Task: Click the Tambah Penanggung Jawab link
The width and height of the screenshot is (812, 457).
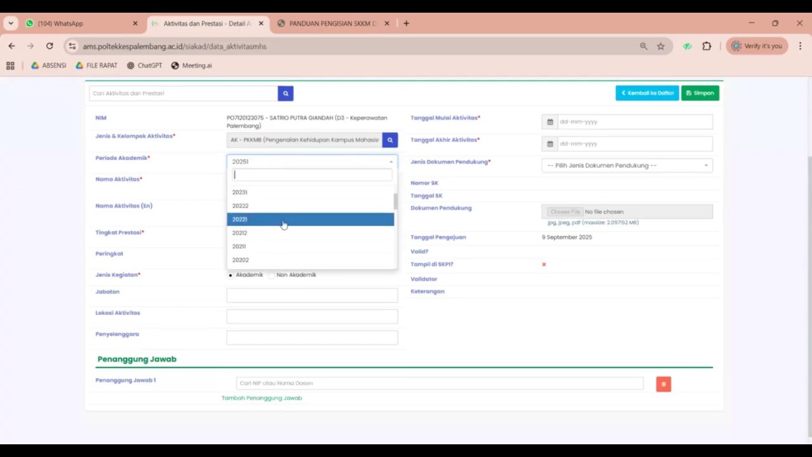Action: [x=261, y=398]
